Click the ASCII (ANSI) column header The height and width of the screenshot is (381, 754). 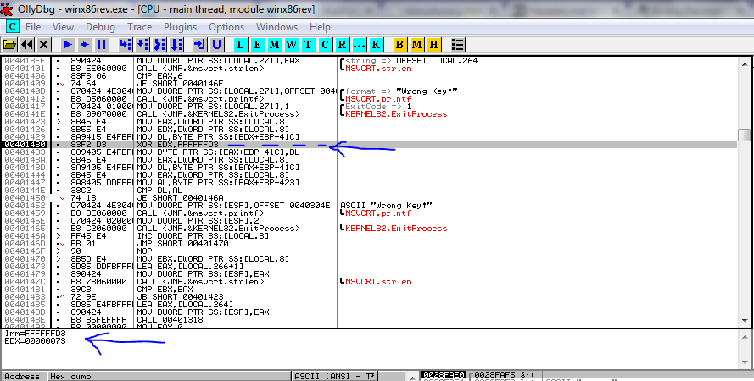pyautogui.click(x=335, y=376)
